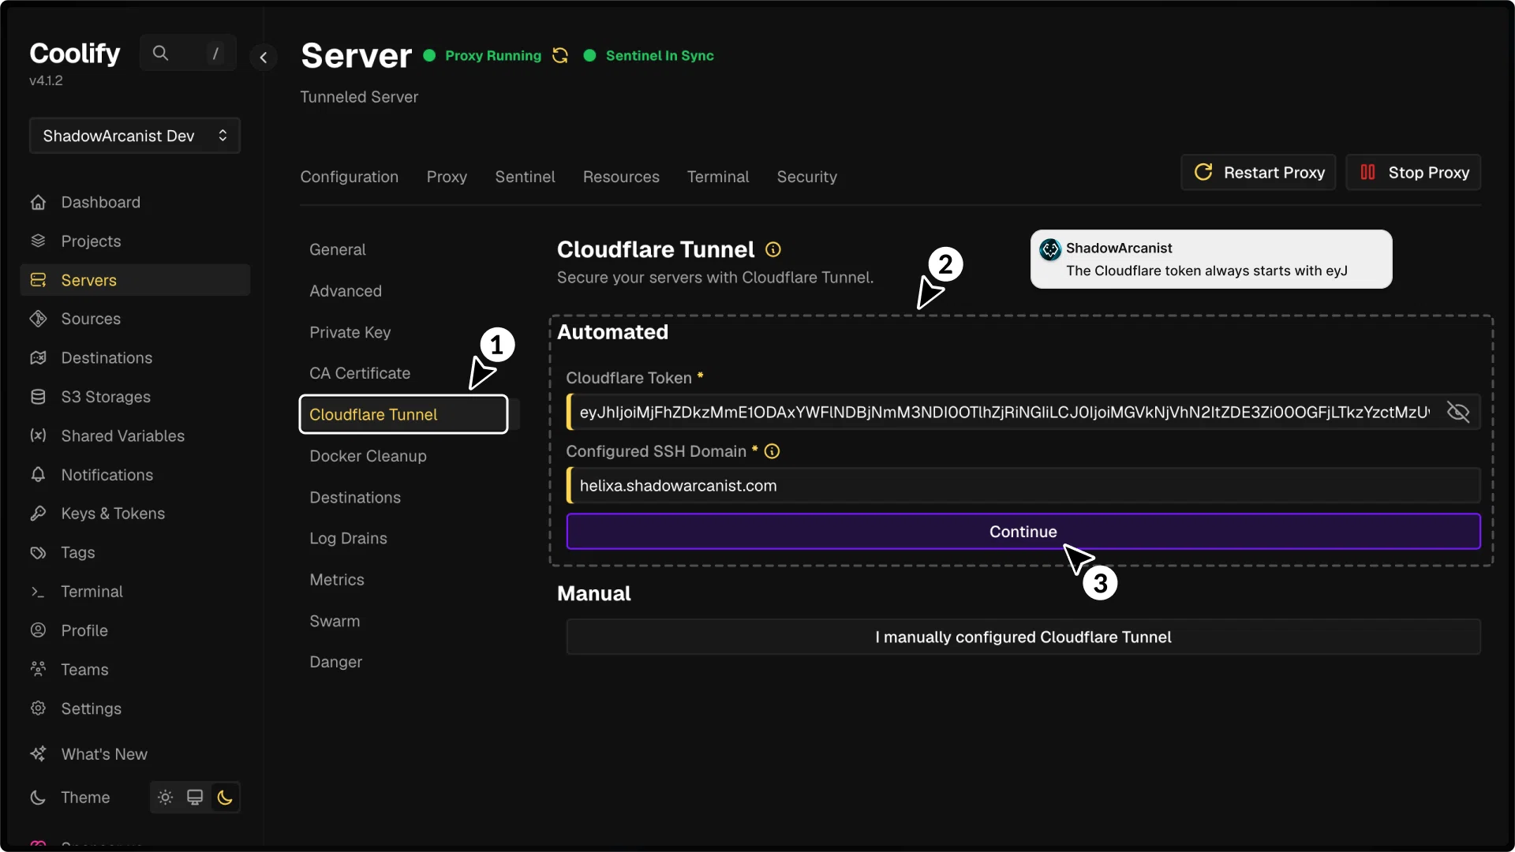Switch to the Resources tab
1515x852 pixels.
[x=621, y=177]
